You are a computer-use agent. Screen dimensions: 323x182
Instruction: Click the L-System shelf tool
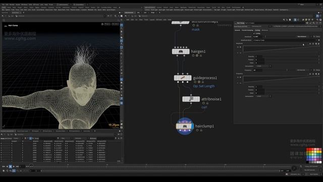tap(84, 10)
